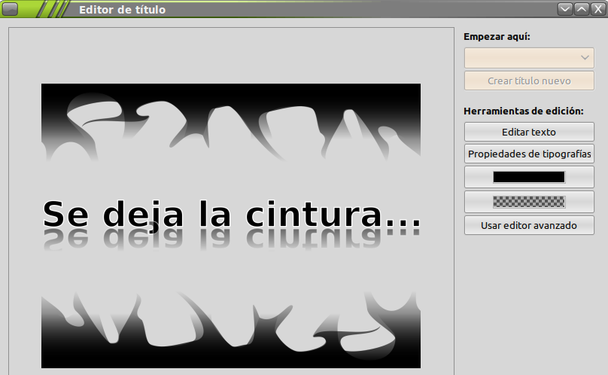Viewport: 608px width, 375px height.
Task: Click the 'Empezar aquí:' label
Action: click(497, 36)
